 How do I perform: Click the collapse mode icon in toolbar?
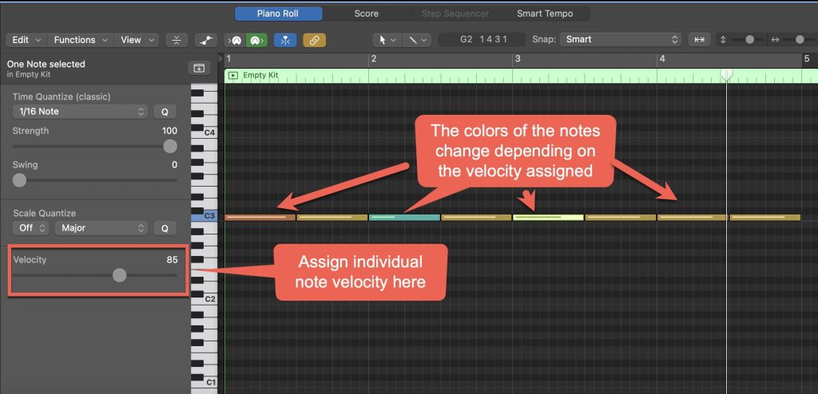coord(177,40)
